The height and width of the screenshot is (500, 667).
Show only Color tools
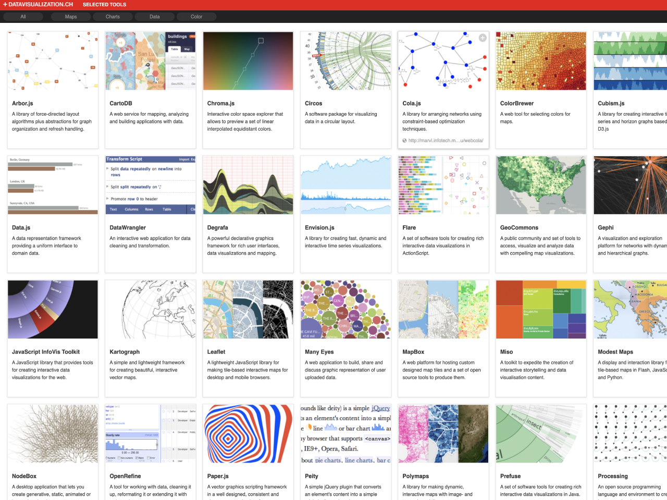pos(196,17)
